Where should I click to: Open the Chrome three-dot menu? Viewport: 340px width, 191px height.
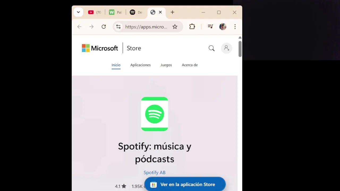[235, 27]
